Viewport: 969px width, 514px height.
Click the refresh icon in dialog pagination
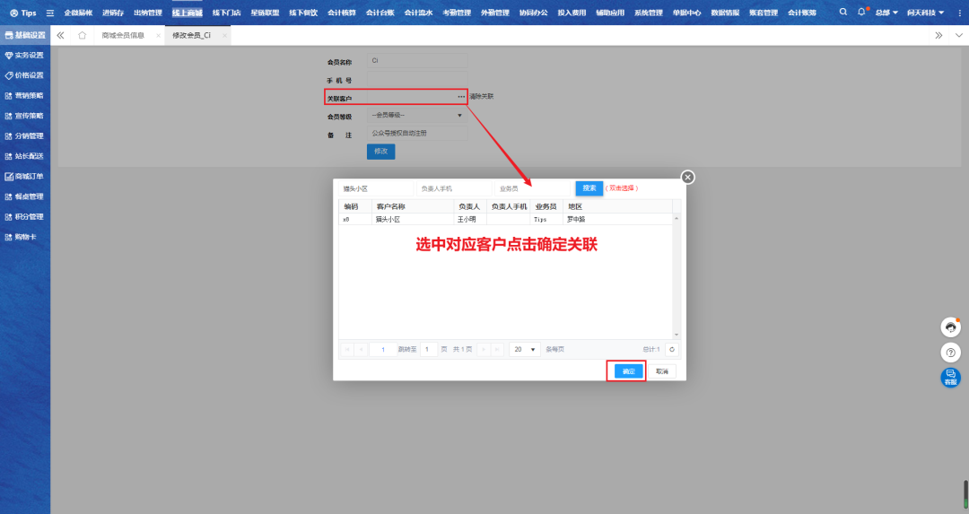(x=672, y=349)
